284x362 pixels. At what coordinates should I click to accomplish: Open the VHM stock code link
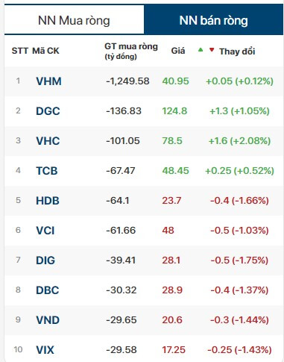point(48,81)
